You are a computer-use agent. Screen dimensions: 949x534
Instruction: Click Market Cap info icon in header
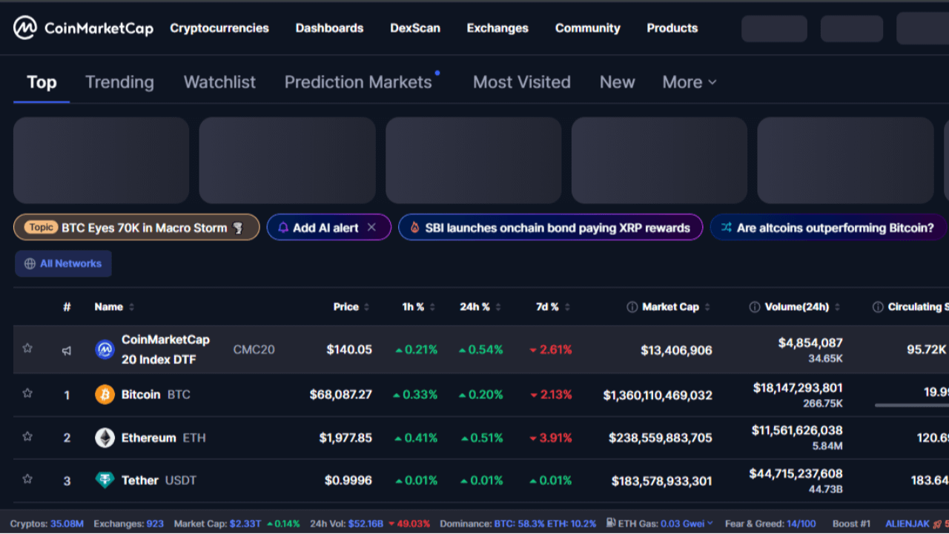point(632,307)
